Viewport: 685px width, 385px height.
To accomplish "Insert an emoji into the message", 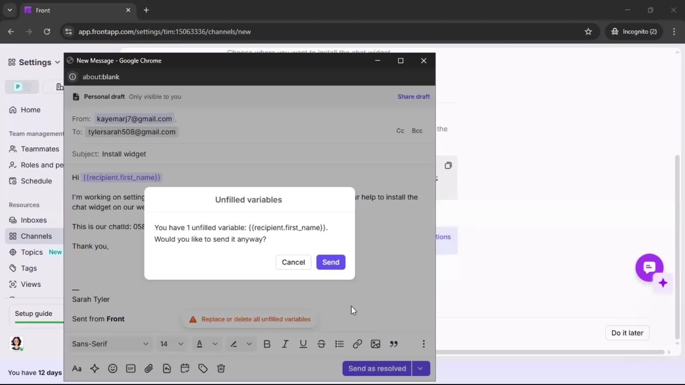I will 113,368.
